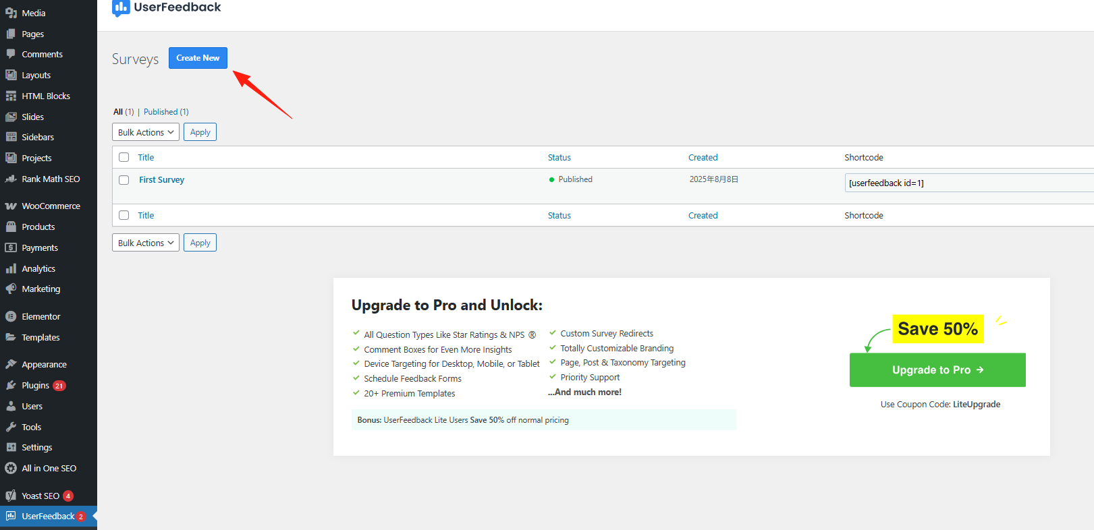
Task: Open the First Survey link
Action: point(161,180)
